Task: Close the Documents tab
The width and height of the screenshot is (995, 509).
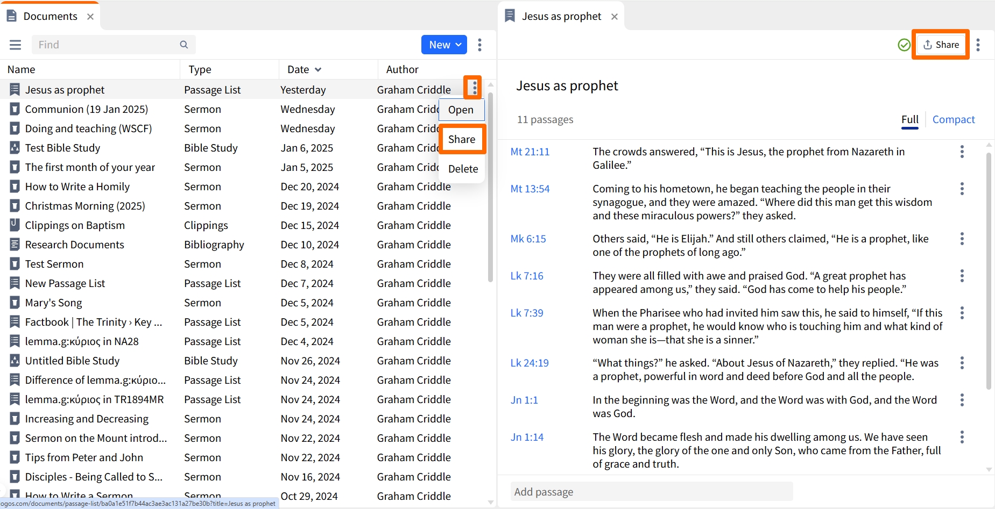Action: pyautogui.click(x=90, y=17)
